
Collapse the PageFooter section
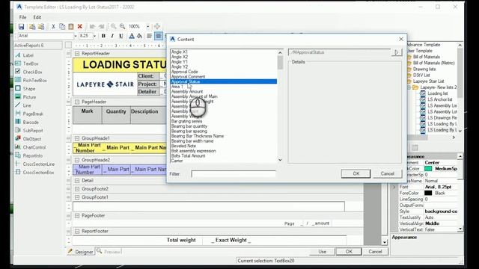(x=77, y=216)
